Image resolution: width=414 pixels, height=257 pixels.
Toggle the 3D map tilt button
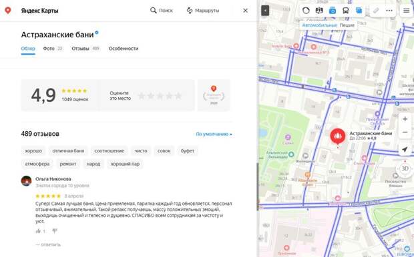click(405, 168)
